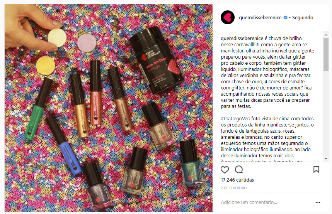Open the quemdisseberenice username in the header
The height and width of the screenshot is (214, 332).
[x=260, y=17]
